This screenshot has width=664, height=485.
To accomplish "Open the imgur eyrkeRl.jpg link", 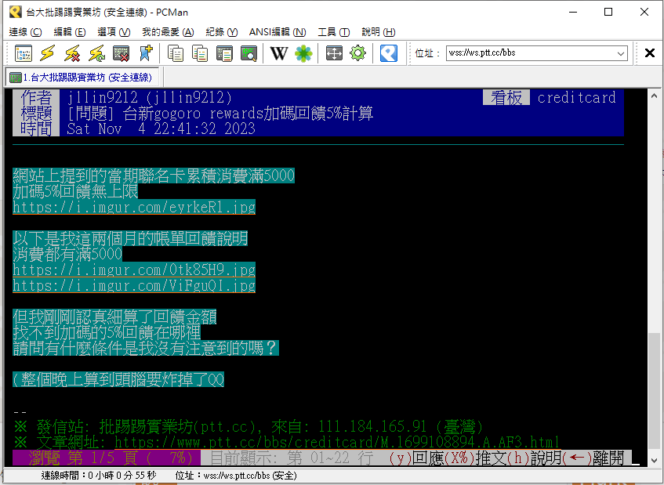I will 134,208.
